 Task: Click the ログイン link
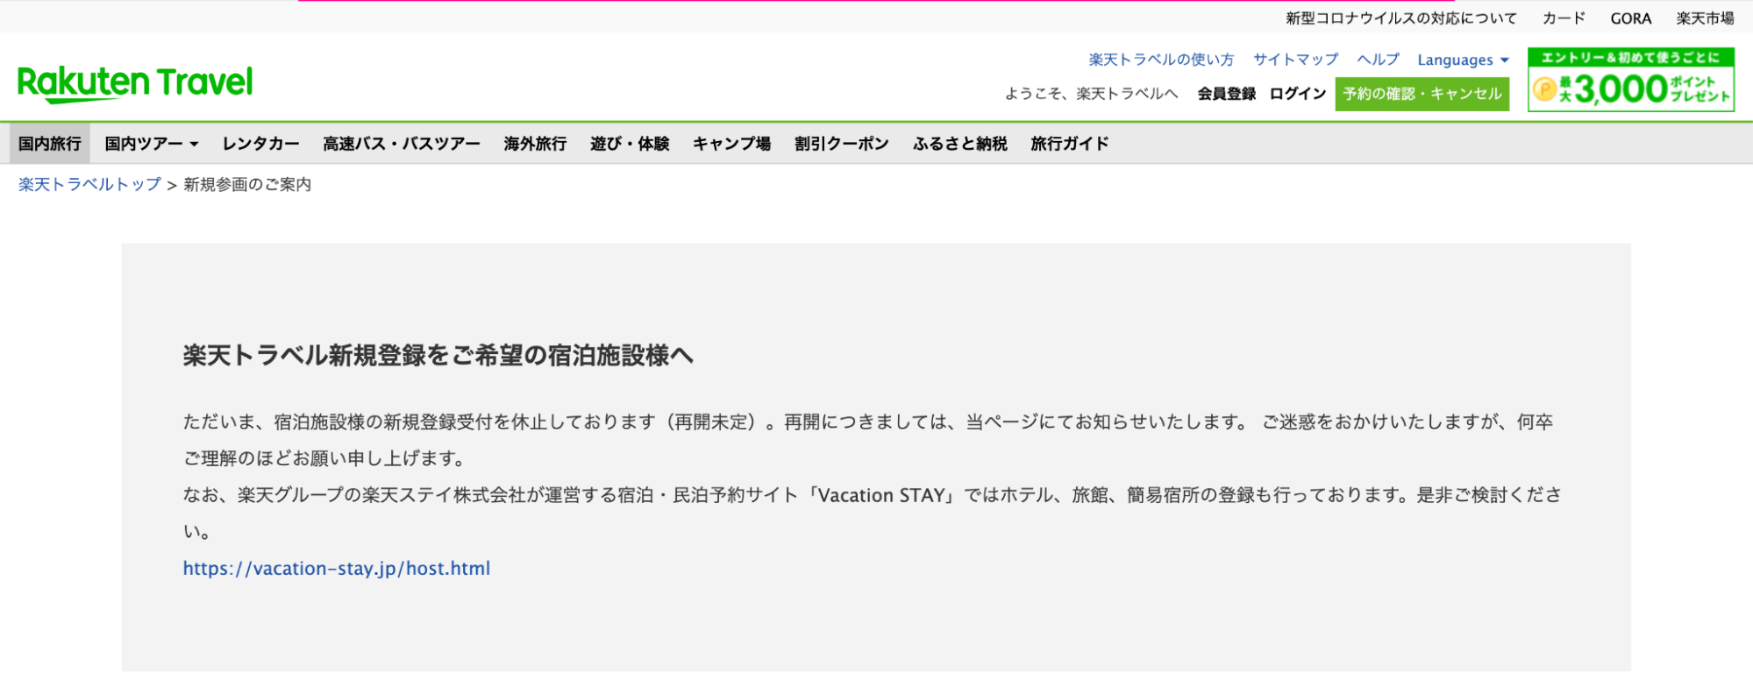pos(1297,94)
